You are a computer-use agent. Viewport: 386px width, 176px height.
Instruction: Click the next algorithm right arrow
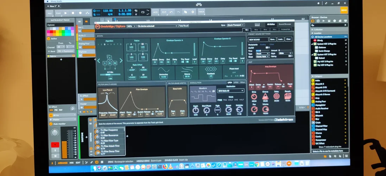pos(121,61)
